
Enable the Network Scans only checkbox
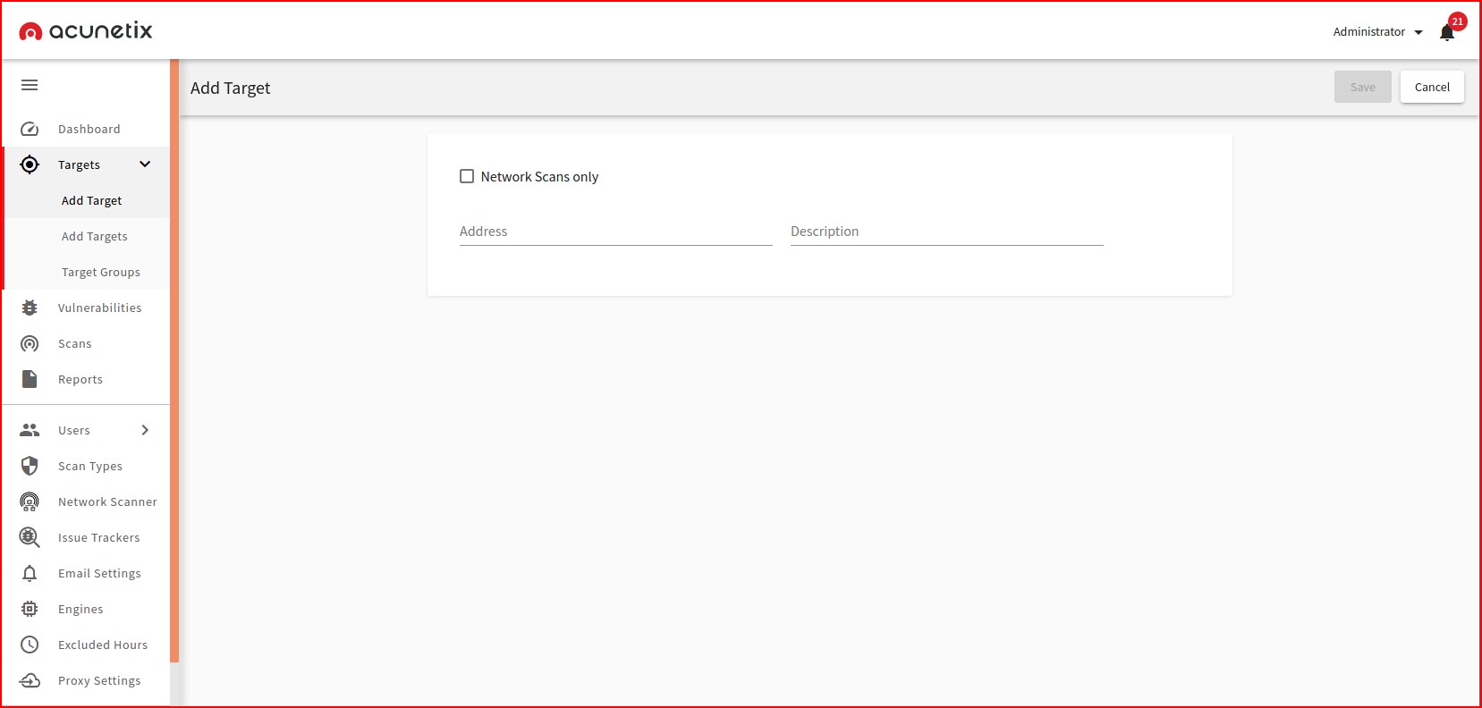(x=467, y=176)
